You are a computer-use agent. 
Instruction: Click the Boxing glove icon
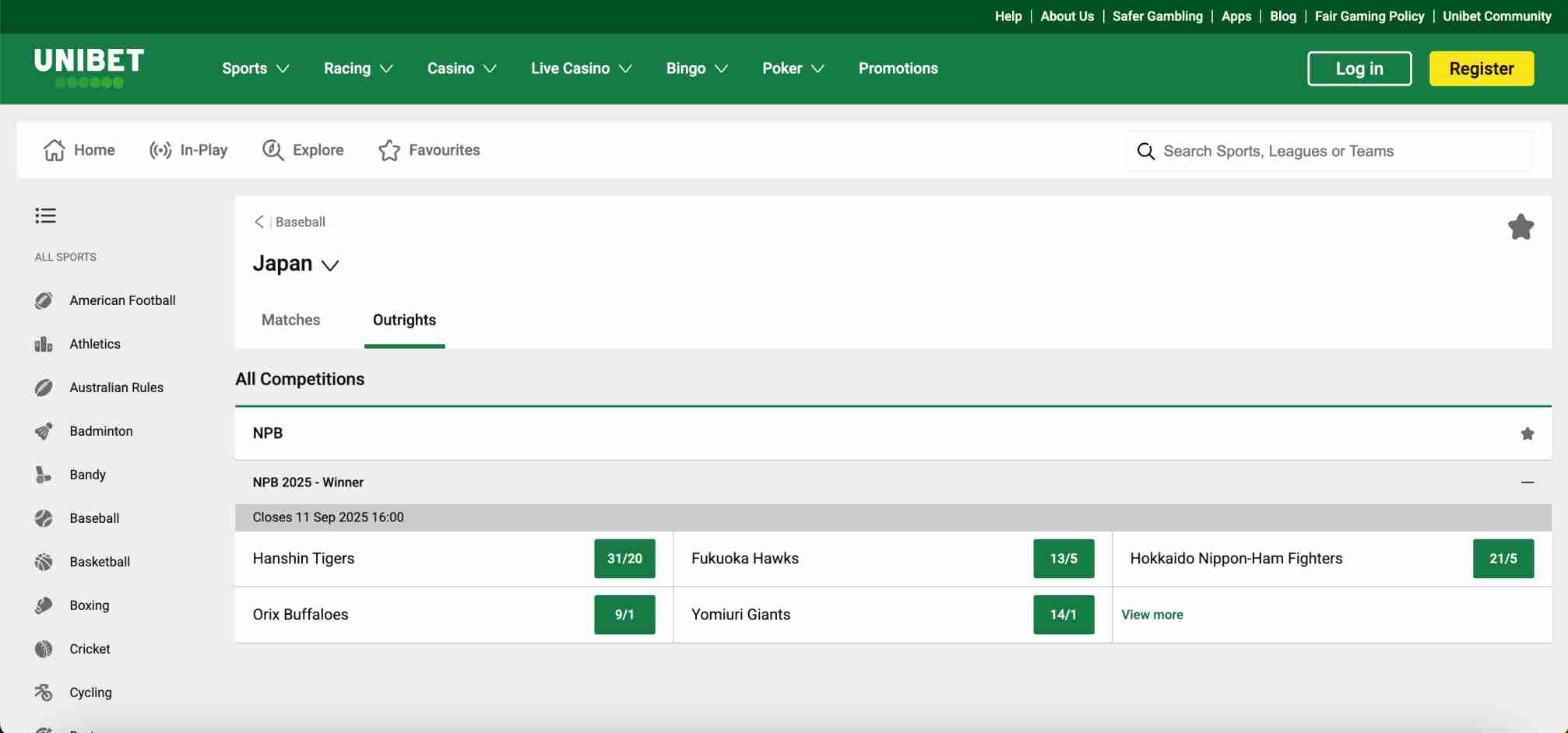(44, 605)
